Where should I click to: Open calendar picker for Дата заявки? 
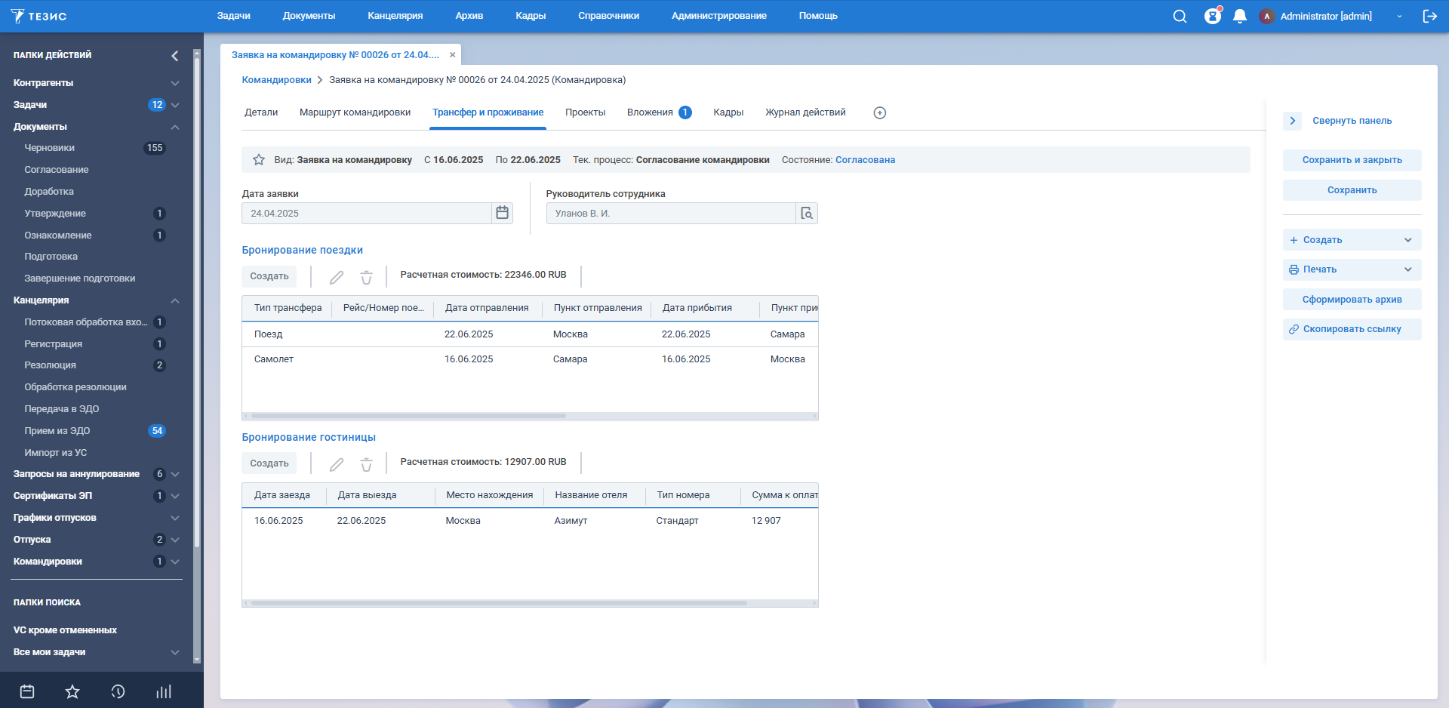point(502,214)
